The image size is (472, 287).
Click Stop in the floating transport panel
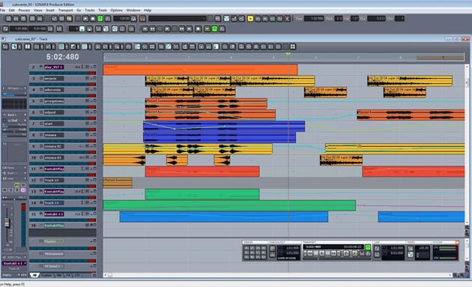[x=315, y=253]
